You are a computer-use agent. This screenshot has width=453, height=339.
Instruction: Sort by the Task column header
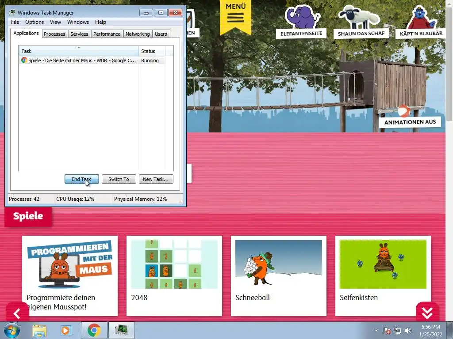[79, 51]
